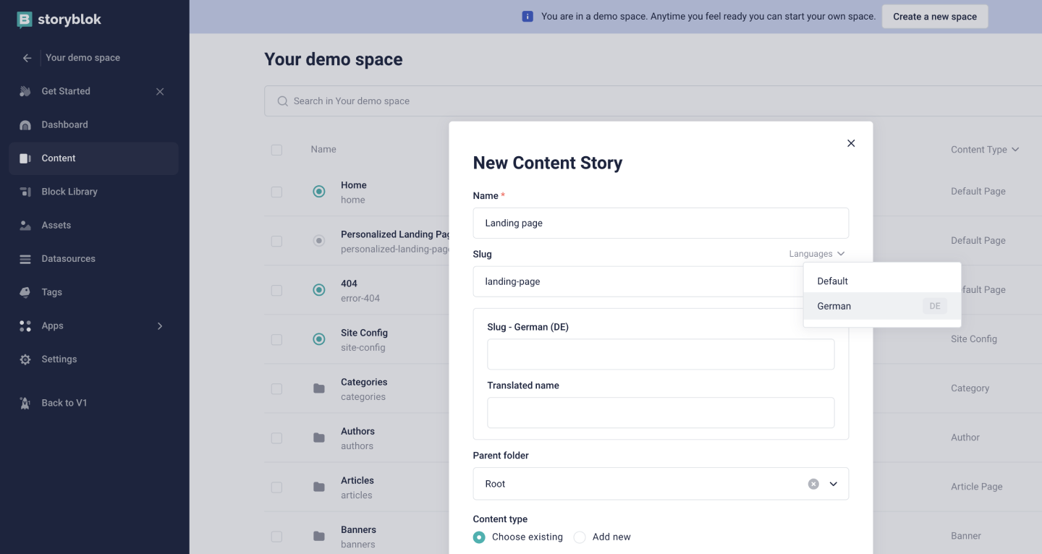The height and width of the screenshot is (554, 1042).
Task: Click the Create a new space button
Action: [934, 17]
